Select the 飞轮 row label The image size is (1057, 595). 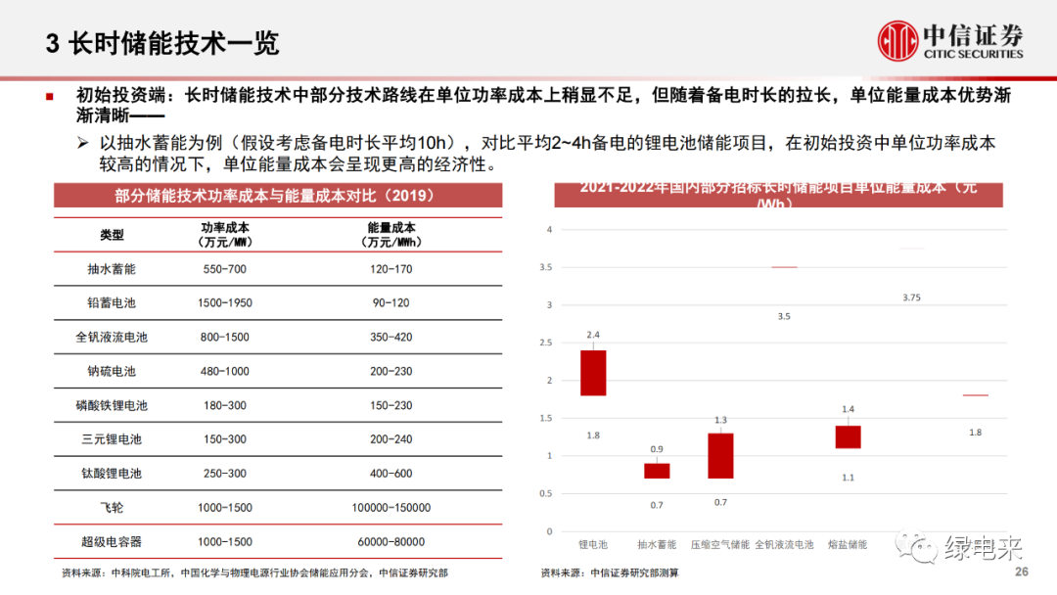(112, 508)
